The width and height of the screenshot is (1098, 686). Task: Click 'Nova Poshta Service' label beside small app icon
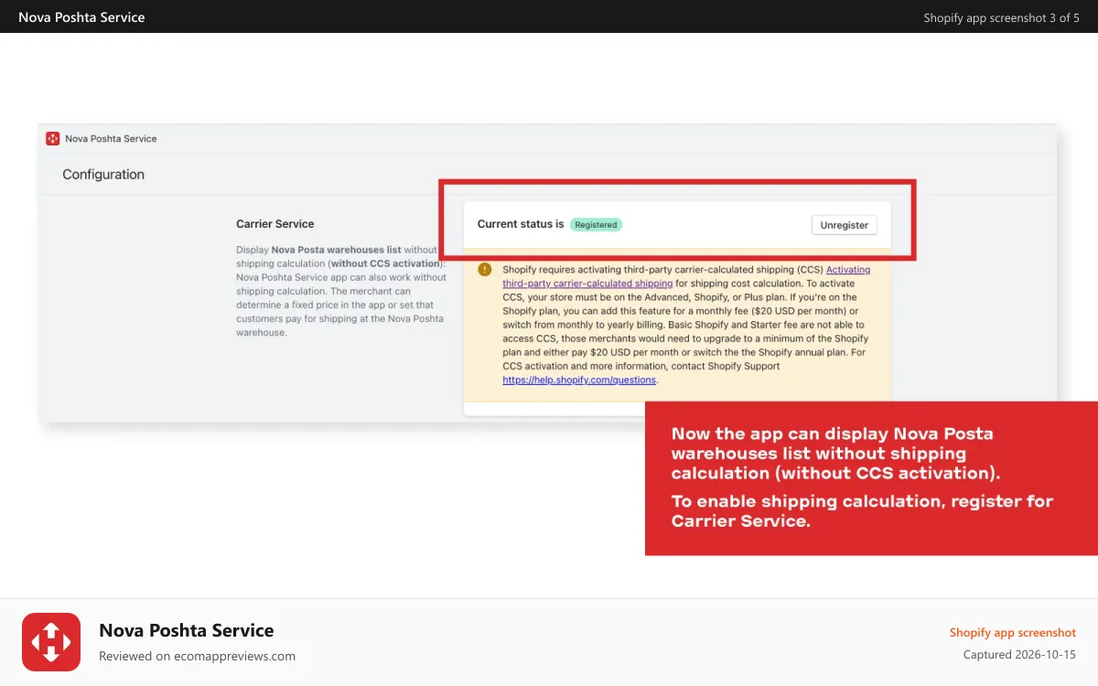click(x=111, y=139)
